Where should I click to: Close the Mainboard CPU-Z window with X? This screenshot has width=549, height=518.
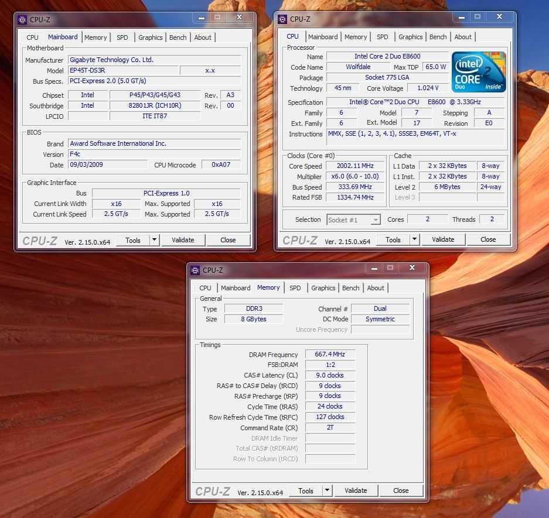pos(240,17)
